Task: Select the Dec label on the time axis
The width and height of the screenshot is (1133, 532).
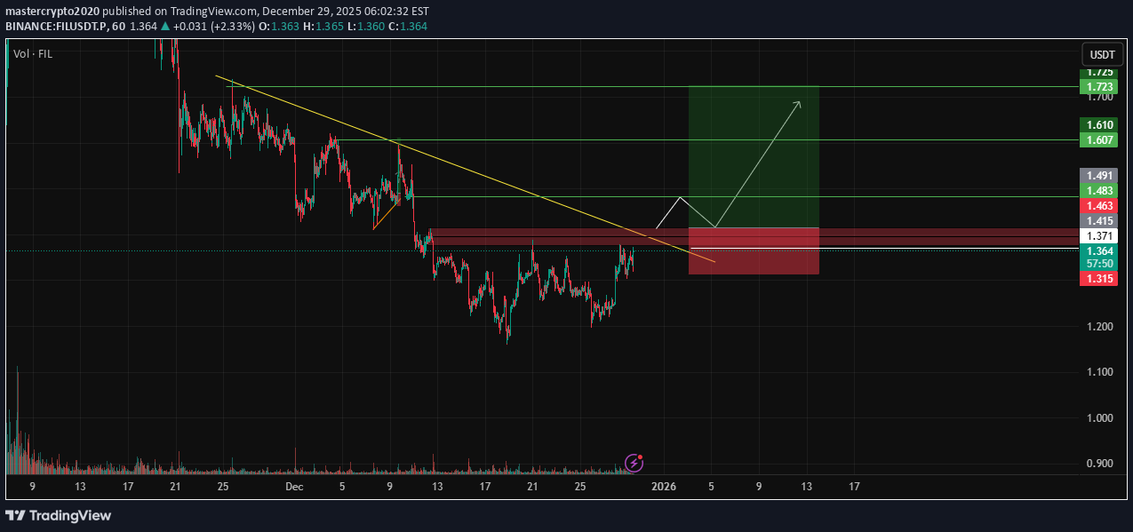Action: [x=294, y=487]
